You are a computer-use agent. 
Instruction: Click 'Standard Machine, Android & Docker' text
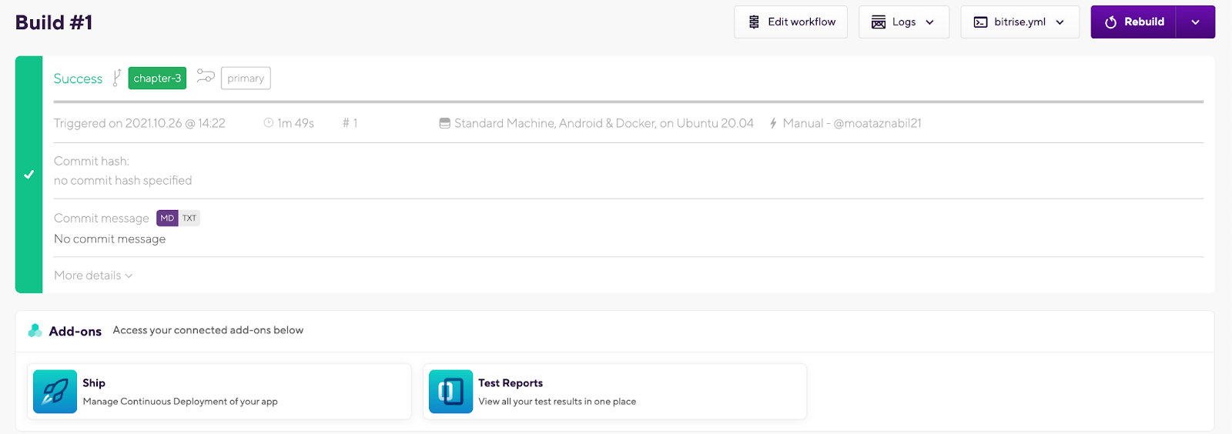[554, 123]
